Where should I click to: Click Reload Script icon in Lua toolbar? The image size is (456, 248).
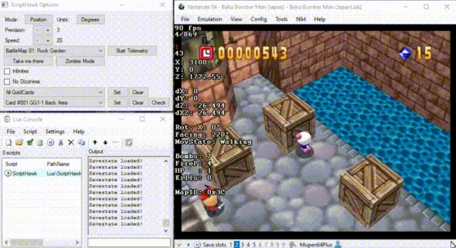(40, 143)
